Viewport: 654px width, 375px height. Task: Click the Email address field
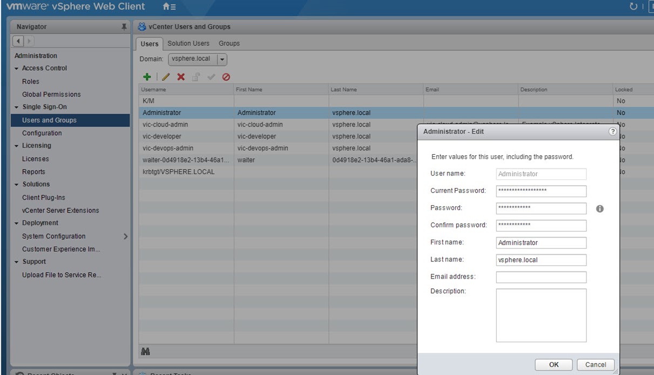click(x=541, y=277)
